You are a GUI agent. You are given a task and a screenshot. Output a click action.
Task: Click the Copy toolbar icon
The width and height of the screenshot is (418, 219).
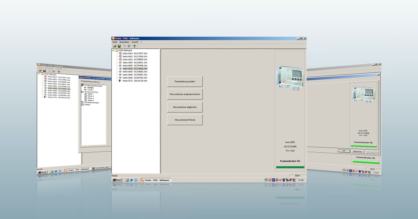click(x=125, y=46)
